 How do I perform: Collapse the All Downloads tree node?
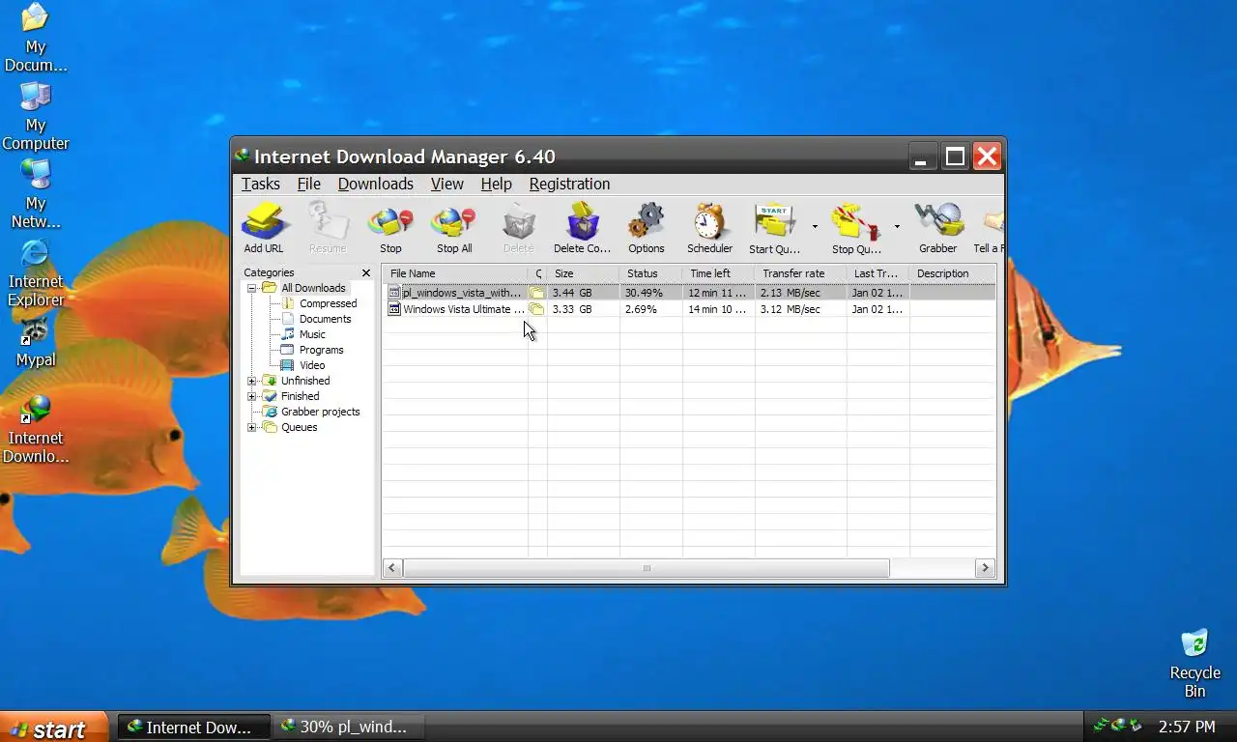[x=252, y=288]
